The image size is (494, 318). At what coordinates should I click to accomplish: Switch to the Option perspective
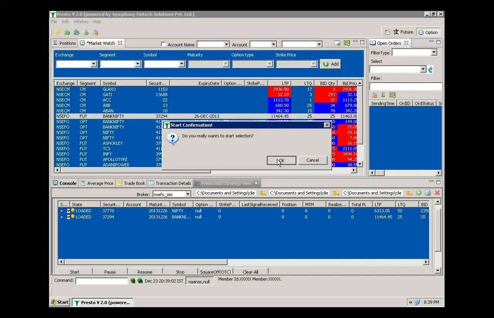point(428,32)
